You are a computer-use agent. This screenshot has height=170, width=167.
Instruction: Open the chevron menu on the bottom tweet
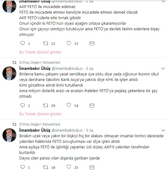(163, 130)
